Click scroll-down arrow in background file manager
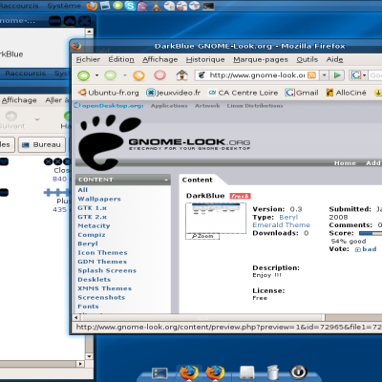The image size is (382, 382). [x=90, y=356]
